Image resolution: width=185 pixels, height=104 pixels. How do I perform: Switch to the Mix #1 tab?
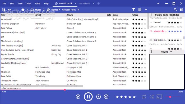86,3
